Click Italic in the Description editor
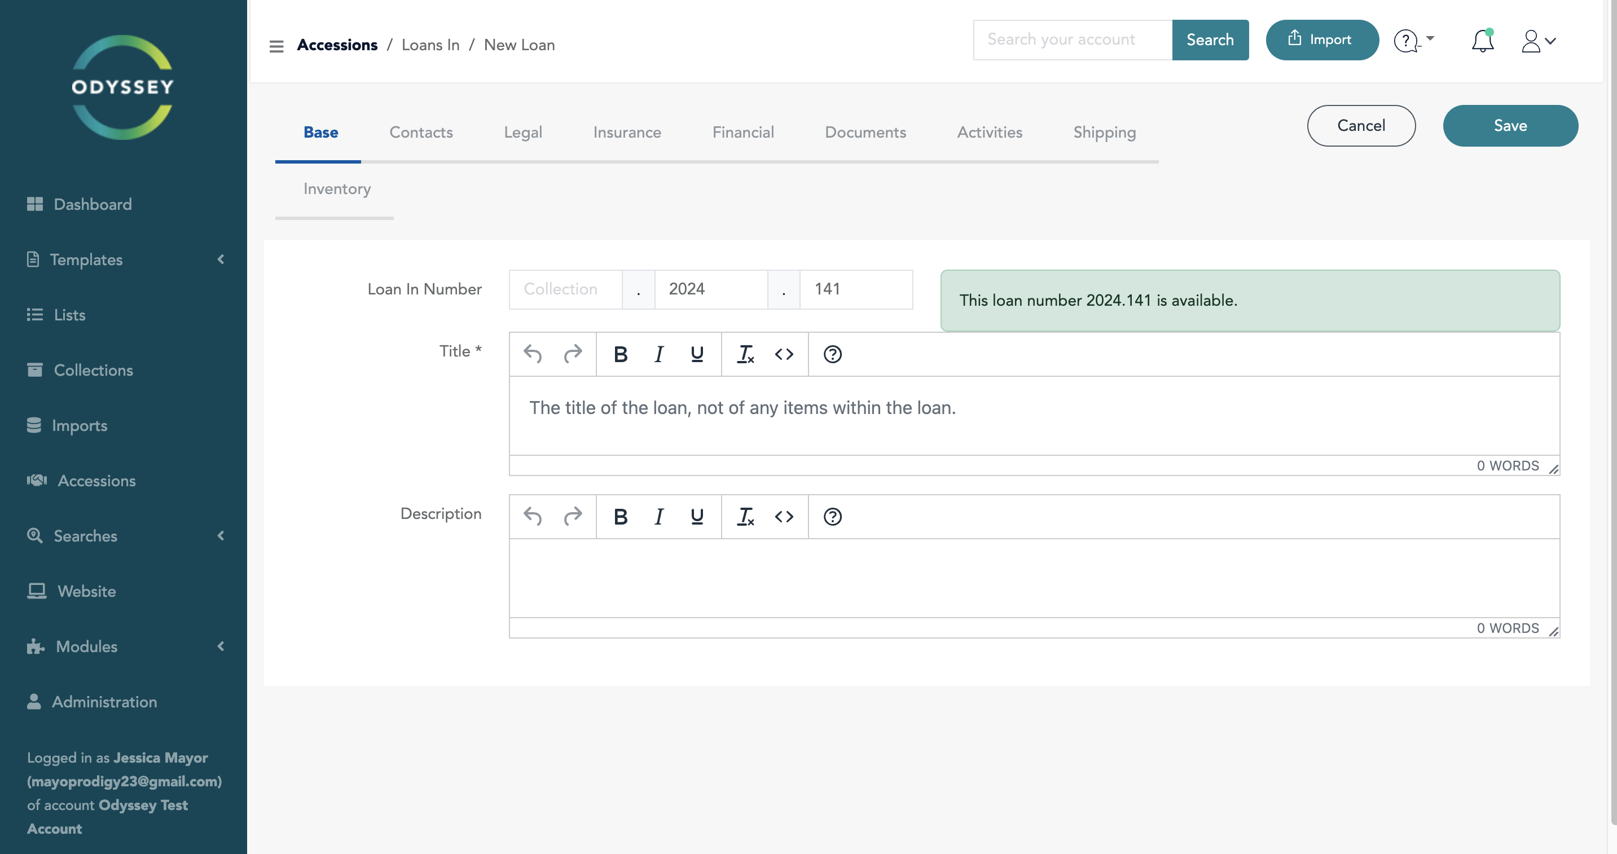1617x854 pixels. pos(658,517)
